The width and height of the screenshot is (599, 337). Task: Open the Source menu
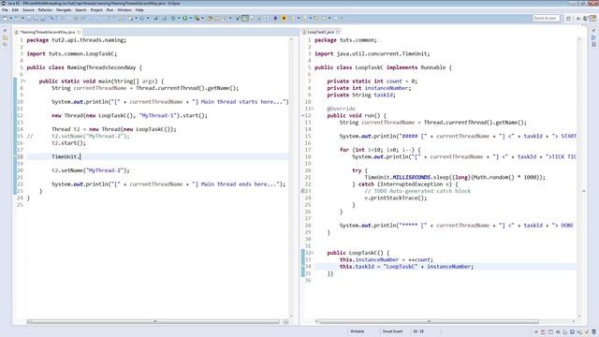28,10
